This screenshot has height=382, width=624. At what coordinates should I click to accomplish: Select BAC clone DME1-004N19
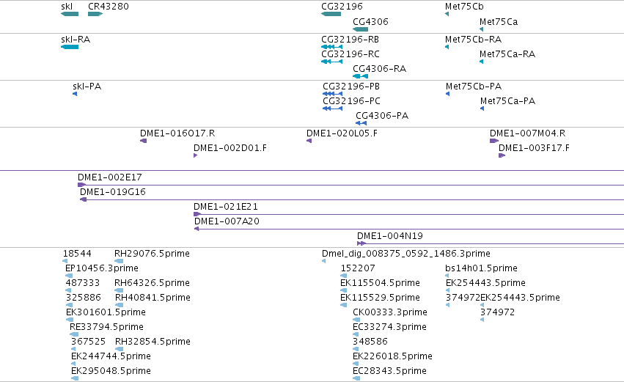(491, 243)
